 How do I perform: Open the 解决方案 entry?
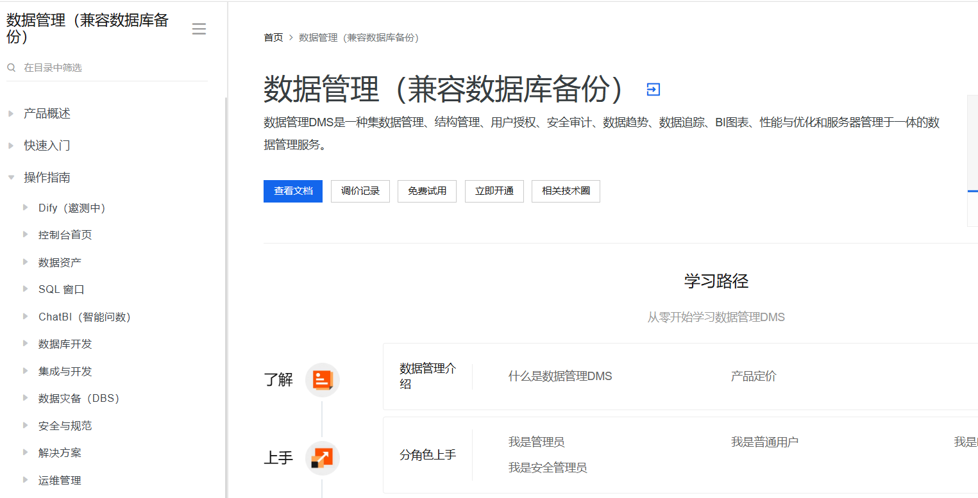click(x=60, y=452)
